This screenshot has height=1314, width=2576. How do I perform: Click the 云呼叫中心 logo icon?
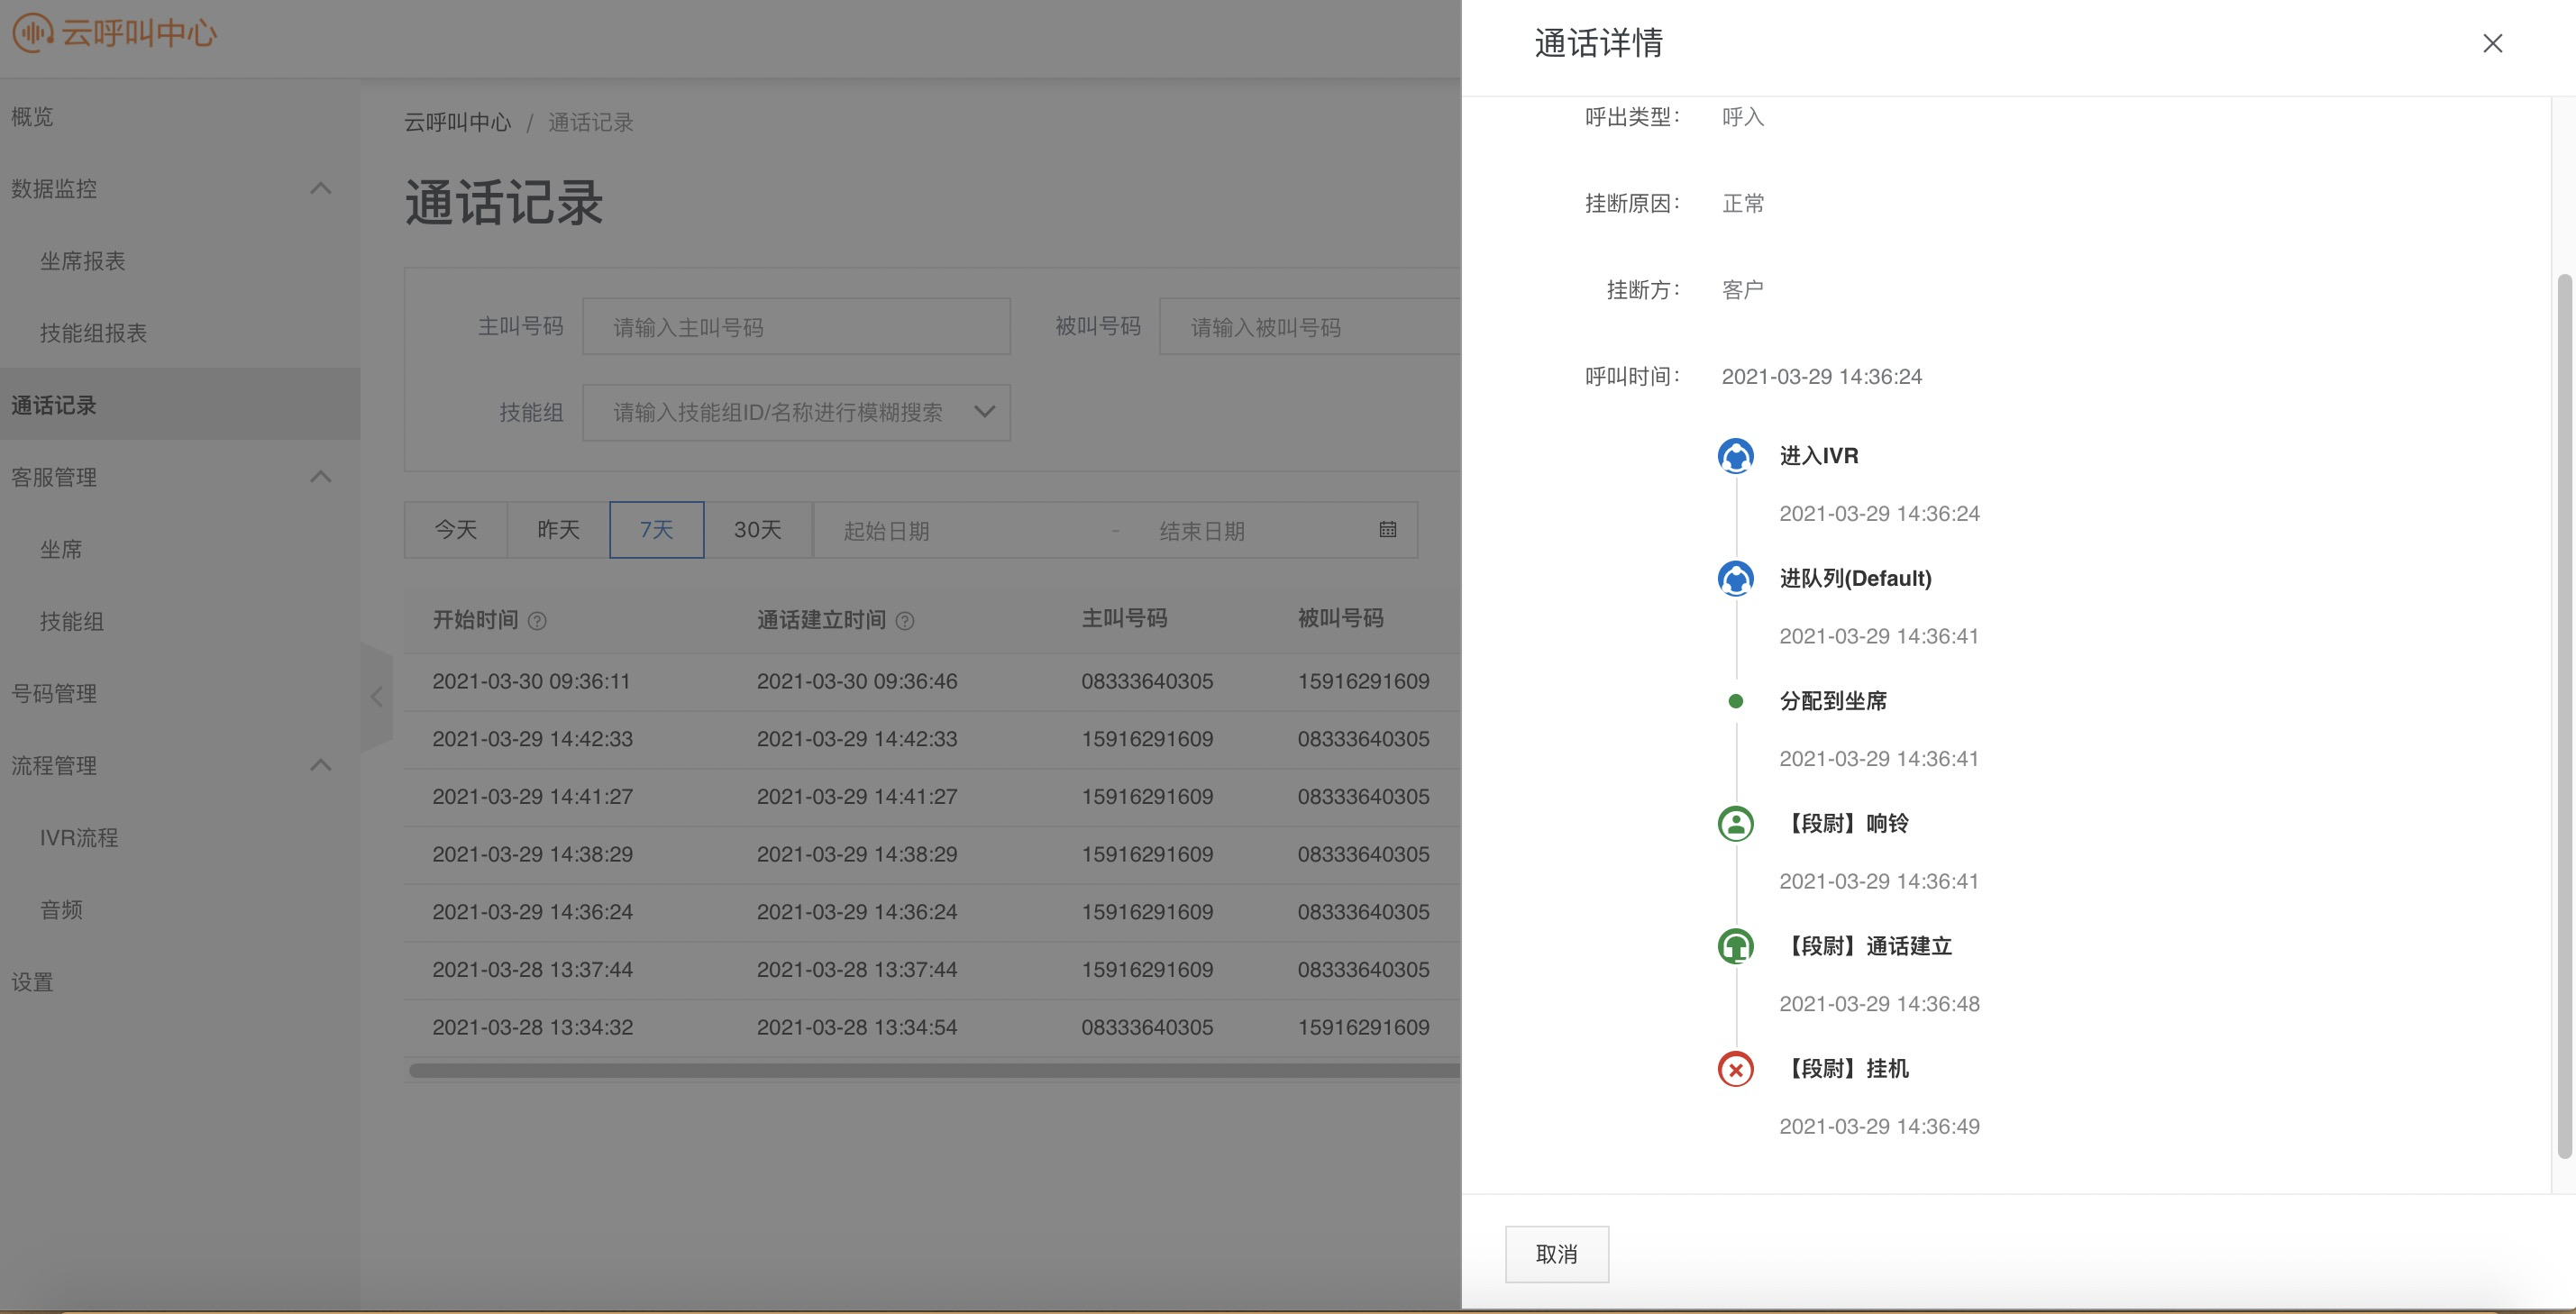(x=33, y=32)
